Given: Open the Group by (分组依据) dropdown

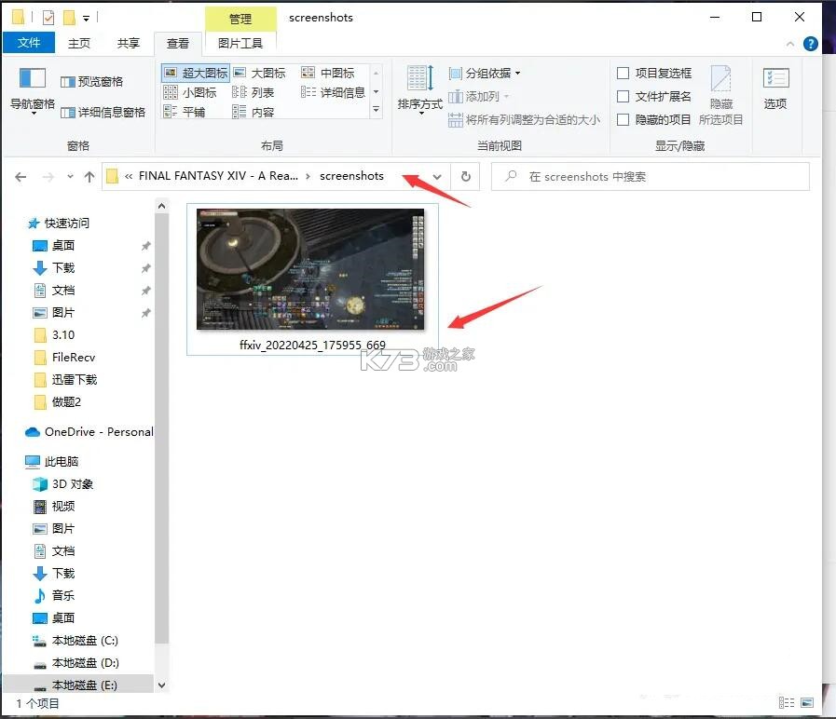Looking at the screenshot, I should tap(484, 73).
